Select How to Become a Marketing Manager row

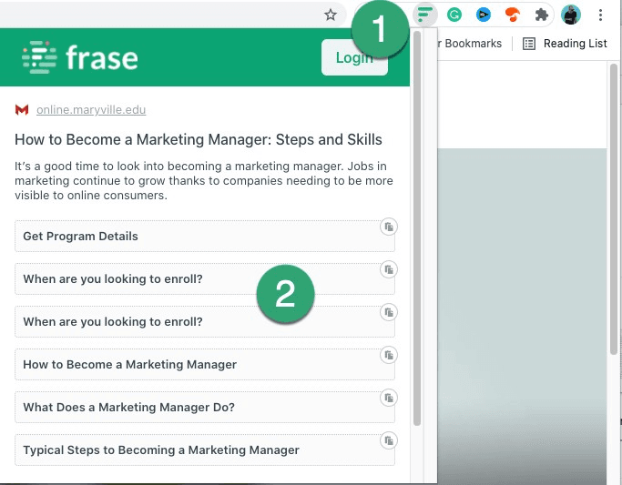click(205, 365)
